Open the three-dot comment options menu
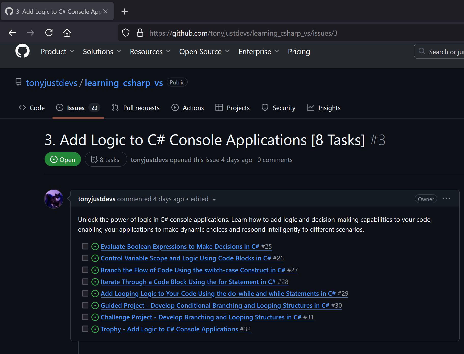 446,199
